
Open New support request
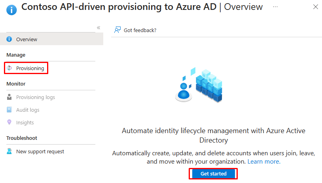[40, 152]
